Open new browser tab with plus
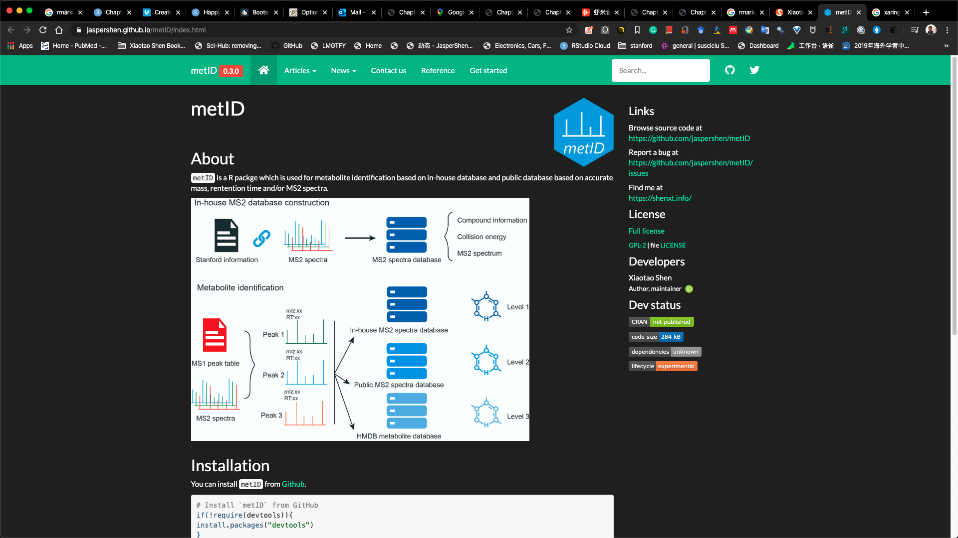The width and height of the screenshot is (958, 538). [926, 12]
